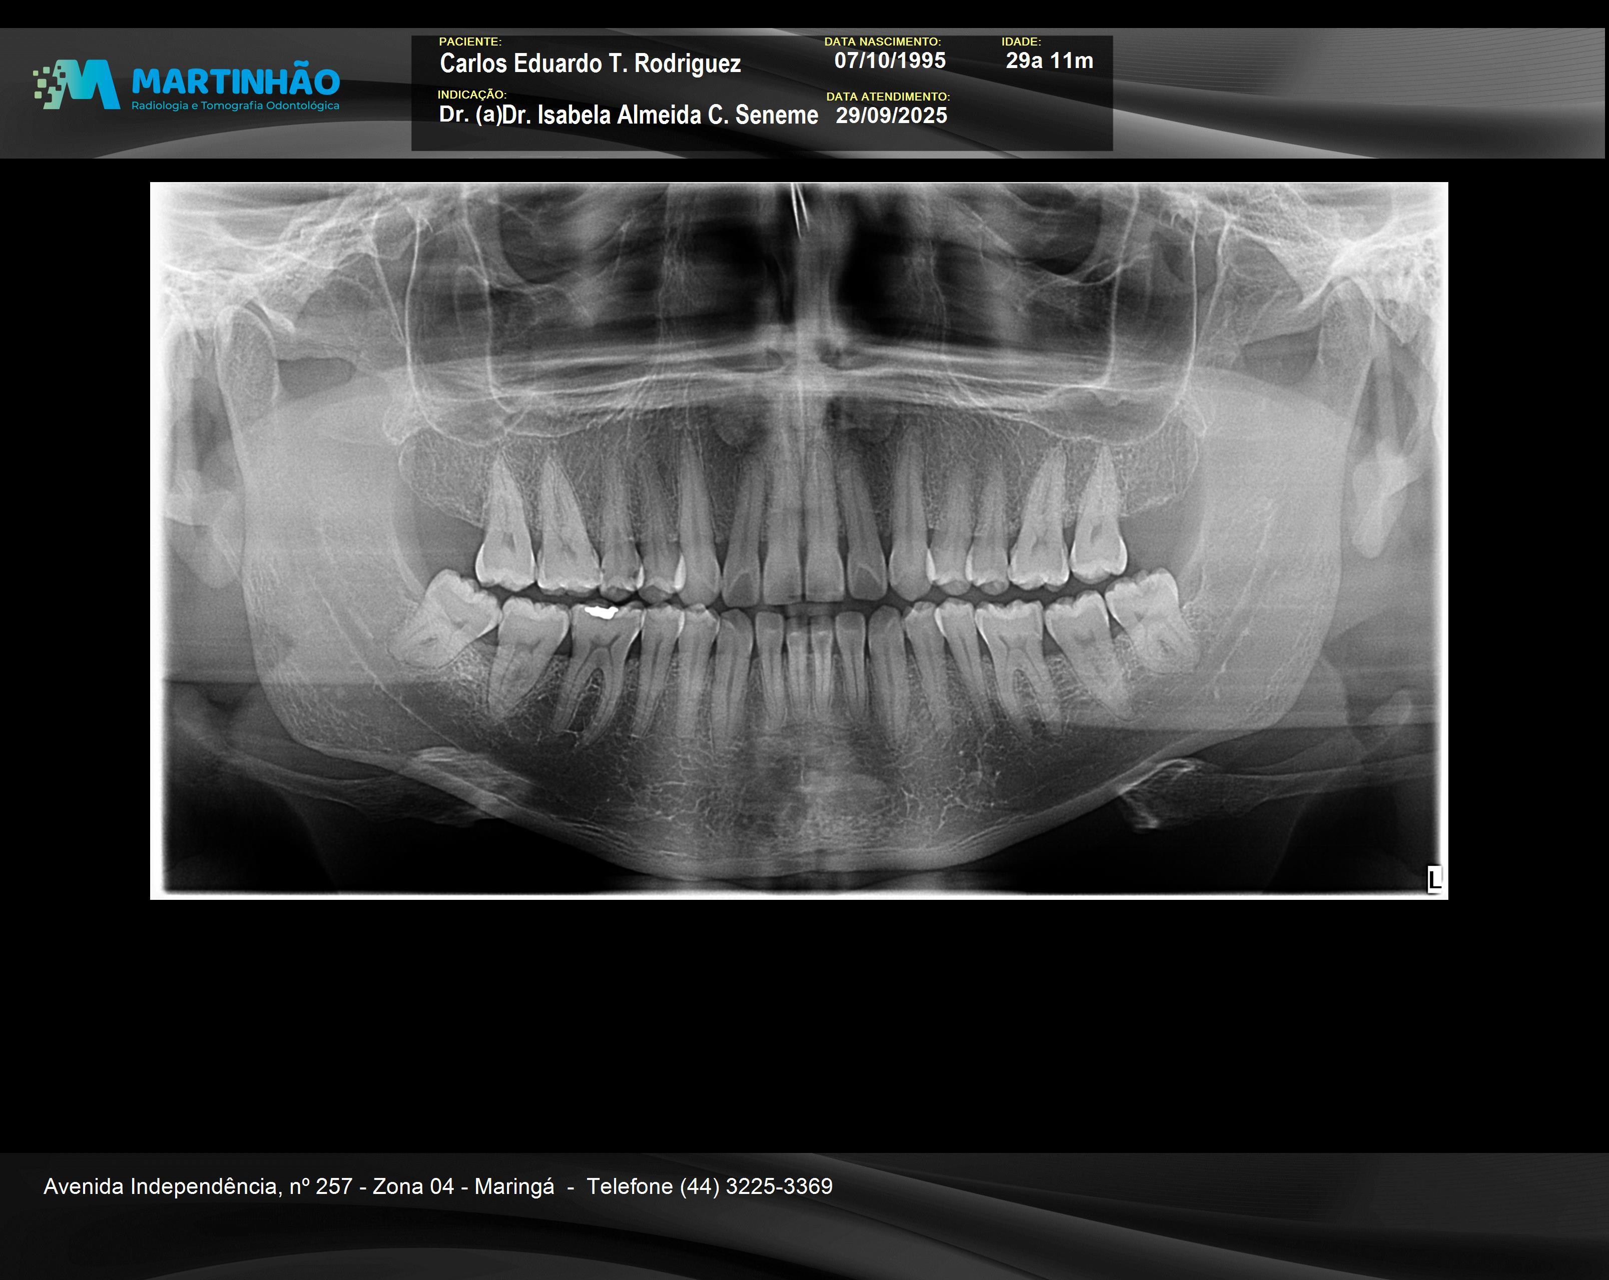Click the DATA NASCIMENTO label
Image resolution: width=1609 pixels, height=1280 pixels.
point(882,42)
